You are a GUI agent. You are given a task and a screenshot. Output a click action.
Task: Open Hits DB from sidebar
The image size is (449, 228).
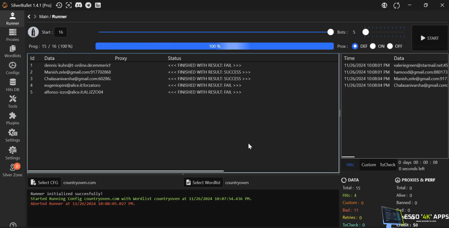[13, 85]
